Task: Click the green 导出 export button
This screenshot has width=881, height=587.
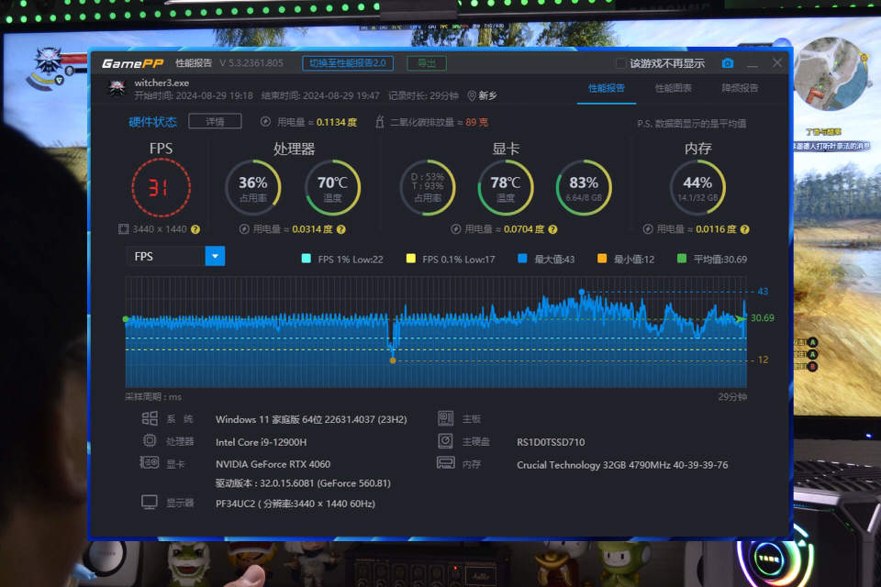Action: [427, 63]
